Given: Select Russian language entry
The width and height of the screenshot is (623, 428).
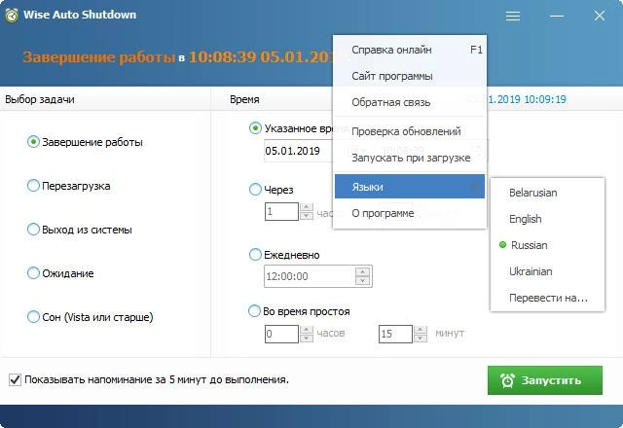Looking at the screenshot, I should click(547, 245).
